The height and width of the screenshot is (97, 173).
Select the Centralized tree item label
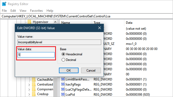click(x=45, y=84)
